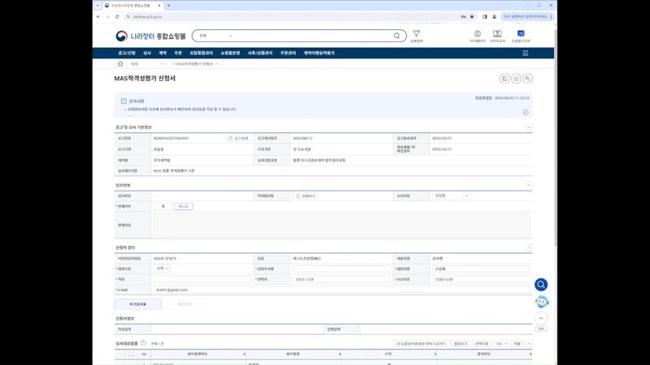Screen dimensions: 650x365
Task: Open the blue shopping helper icon
Action: point(521,34)
